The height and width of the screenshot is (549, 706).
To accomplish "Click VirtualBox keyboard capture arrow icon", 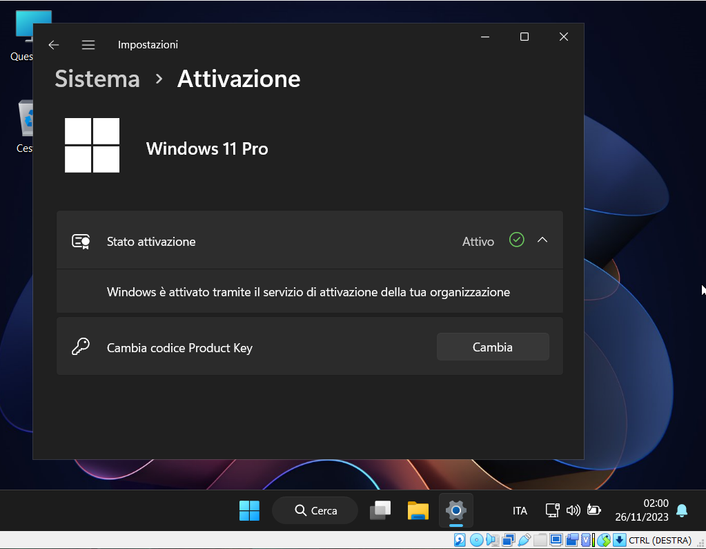I will coord(620,539).
